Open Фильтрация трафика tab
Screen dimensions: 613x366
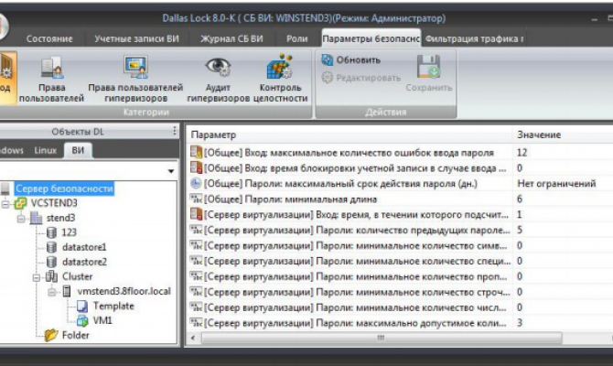[474, 38]
